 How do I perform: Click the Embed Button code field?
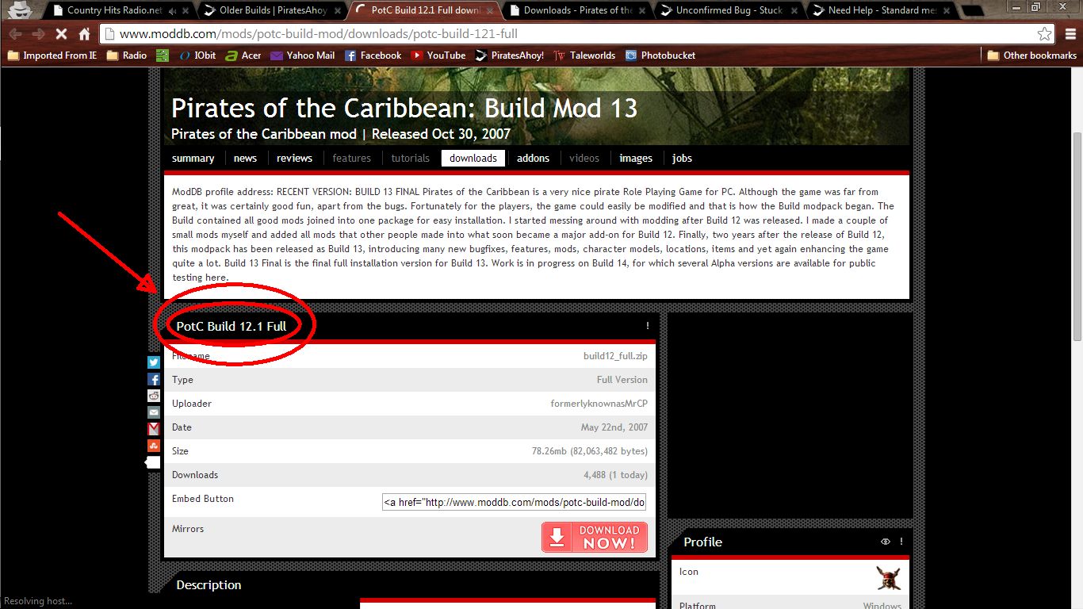tap(515, 502)
